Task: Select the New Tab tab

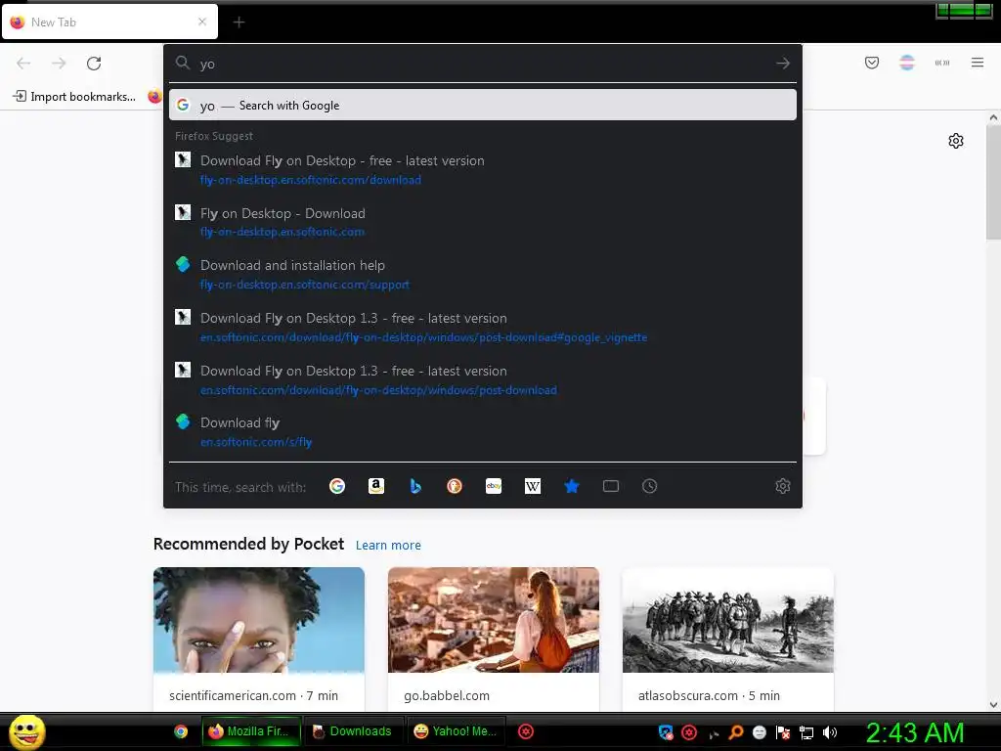Action: [x=109, y=22]
